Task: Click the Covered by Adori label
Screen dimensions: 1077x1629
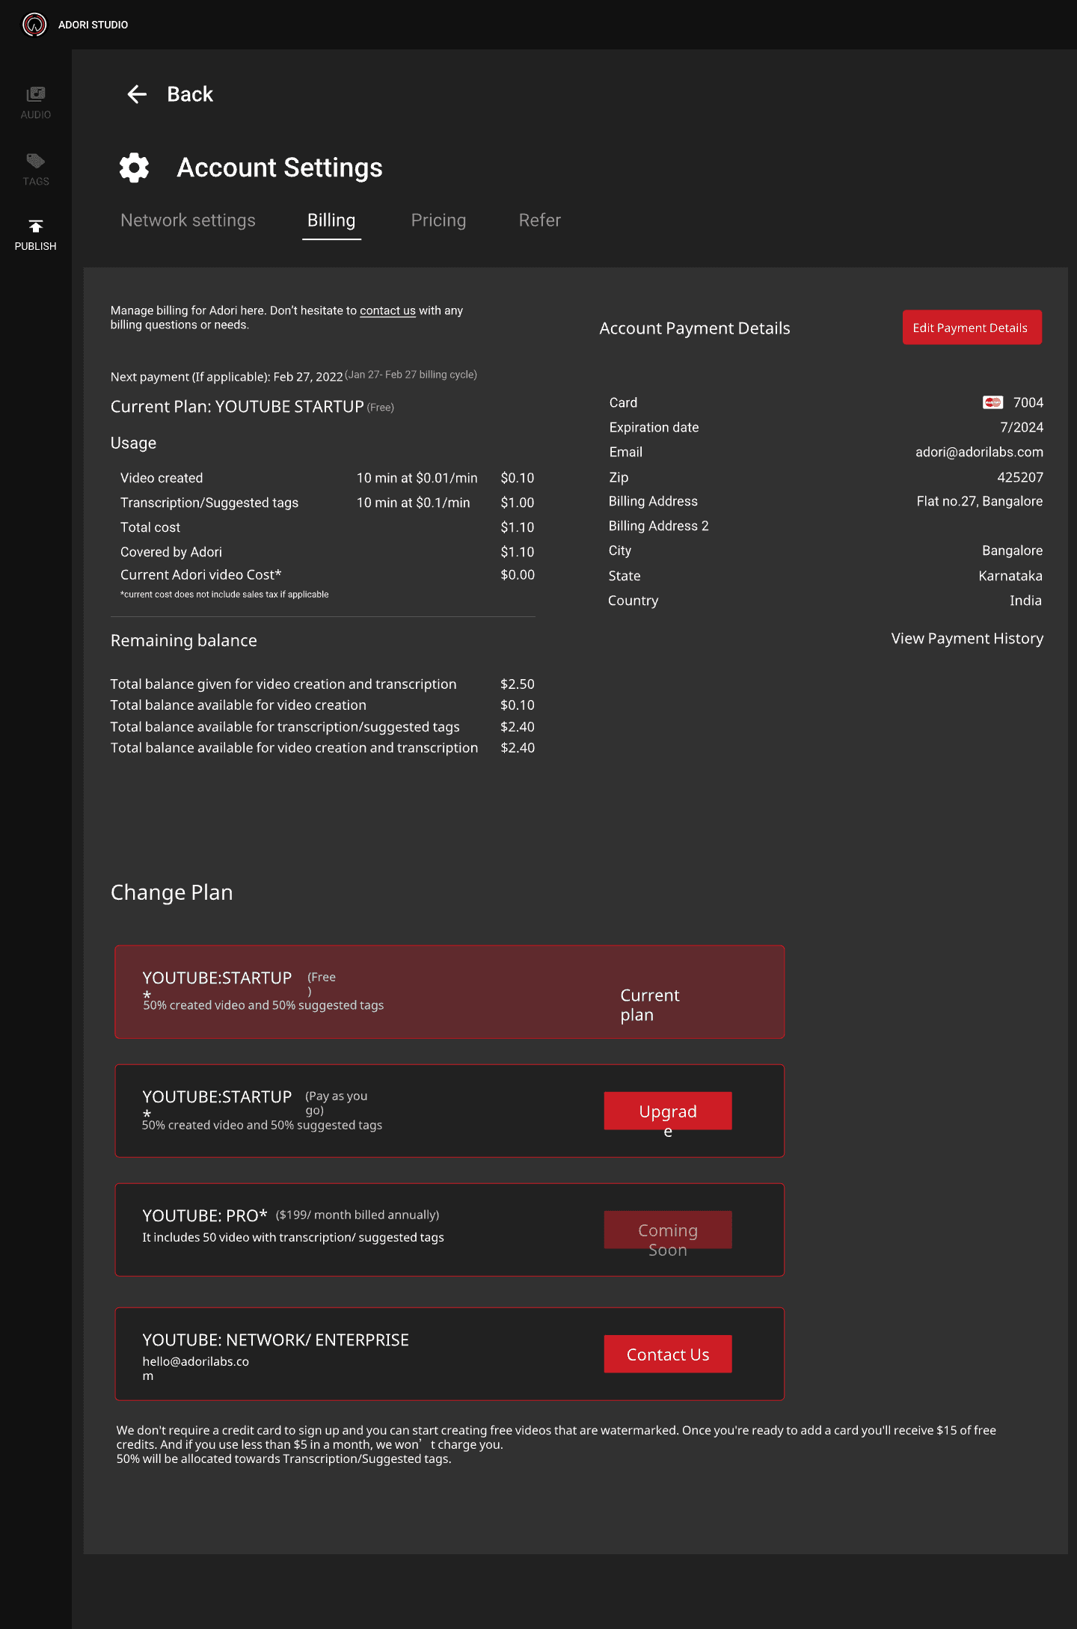Action: [171, 552]
